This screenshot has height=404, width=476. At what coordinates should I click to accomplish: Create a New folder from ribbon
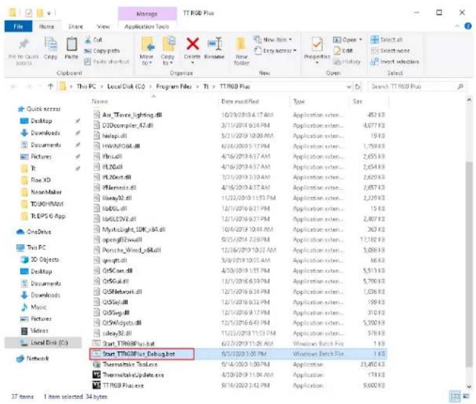pyautogui.click(x=242, y=51)
